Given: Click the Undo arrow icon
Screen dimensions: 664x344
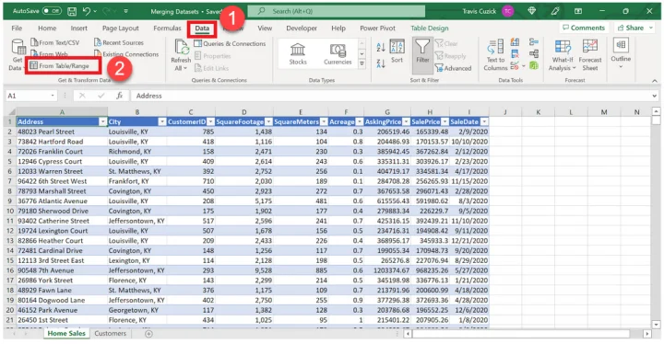Looking at the screenshot, I should (87, 11).
